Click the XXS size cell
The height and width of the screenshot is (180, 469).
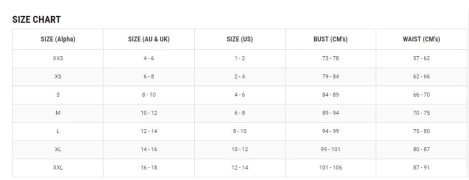coord(58,58)
